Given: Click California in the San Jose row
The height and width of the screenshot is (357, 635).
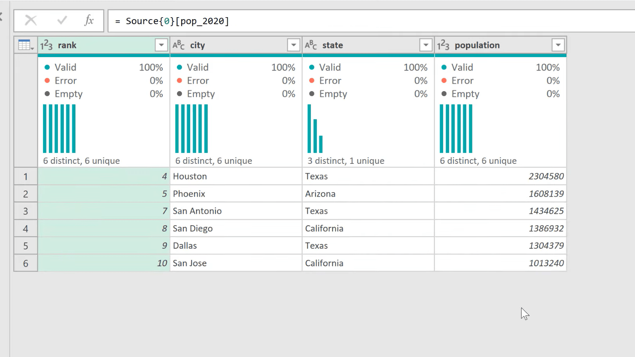Looking at the screenshot, I should (x=368, y=263).
